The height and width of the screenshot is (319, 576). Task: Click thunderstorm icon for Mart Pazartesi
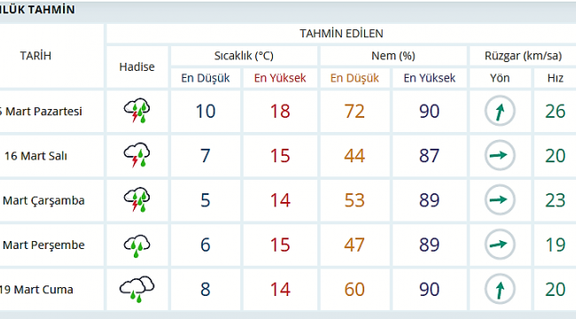pyautogui.click(x=137, y=110)
